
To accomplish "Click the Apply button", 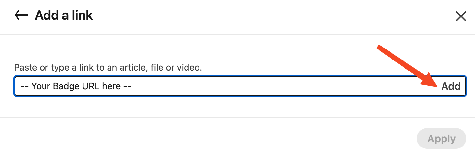I will point(441,139).
